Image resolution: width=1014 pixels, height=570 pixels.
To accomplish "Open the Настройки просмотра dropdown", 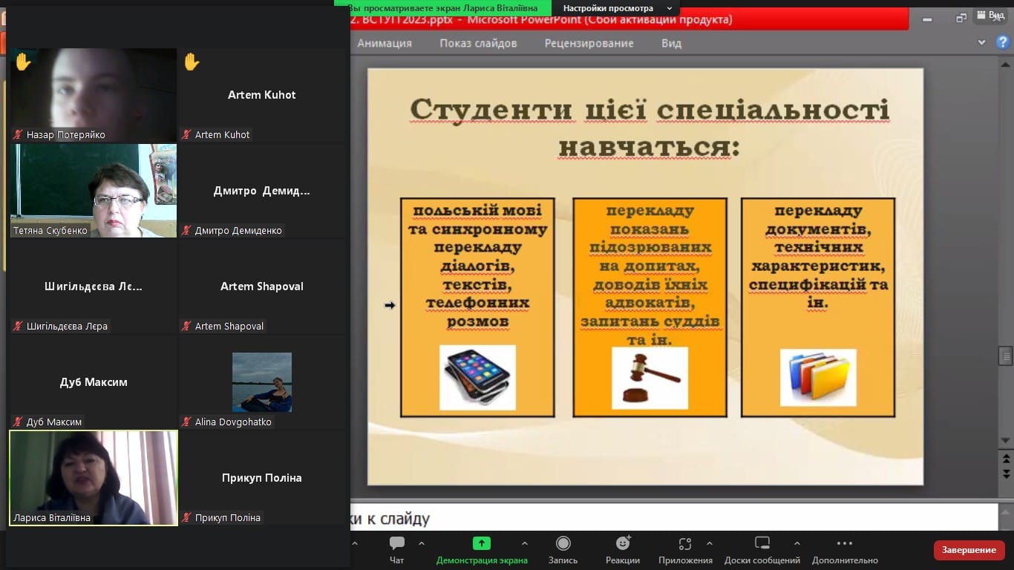I will [x=618, y=8].
